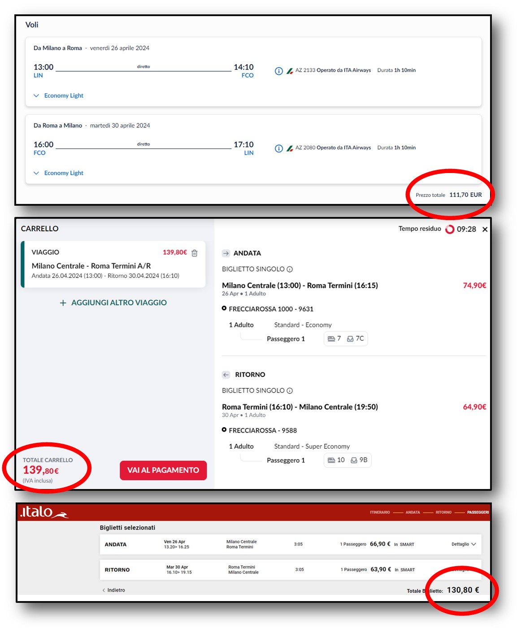Click VAI AL PAGAMENTO button
This screenshot has height=632, width=521.
(x=163, y=470)
